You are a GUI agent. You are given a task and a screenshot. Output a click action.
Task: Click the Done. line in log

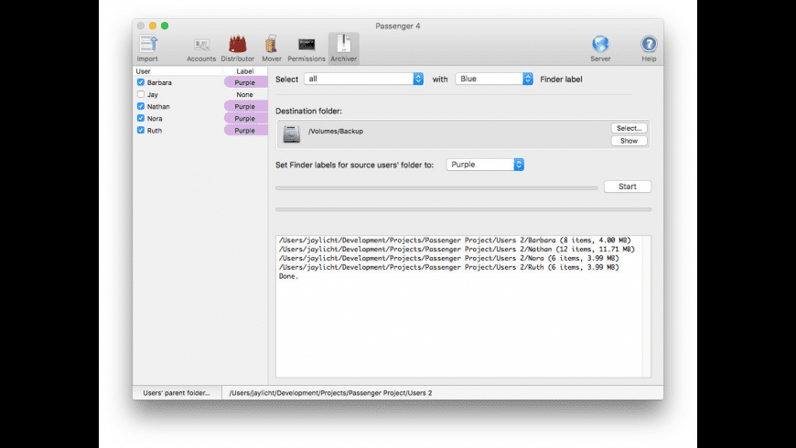point(288,276)
